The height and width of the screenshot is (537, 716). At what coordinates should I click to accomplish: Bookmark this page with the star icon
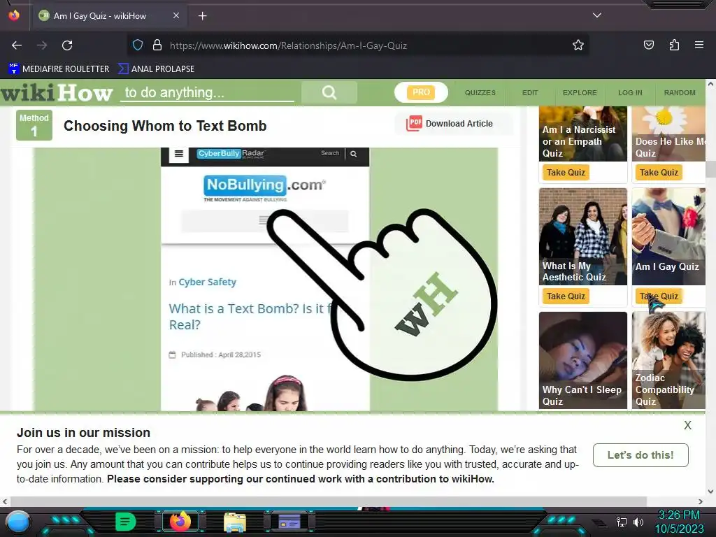[578, 45]
